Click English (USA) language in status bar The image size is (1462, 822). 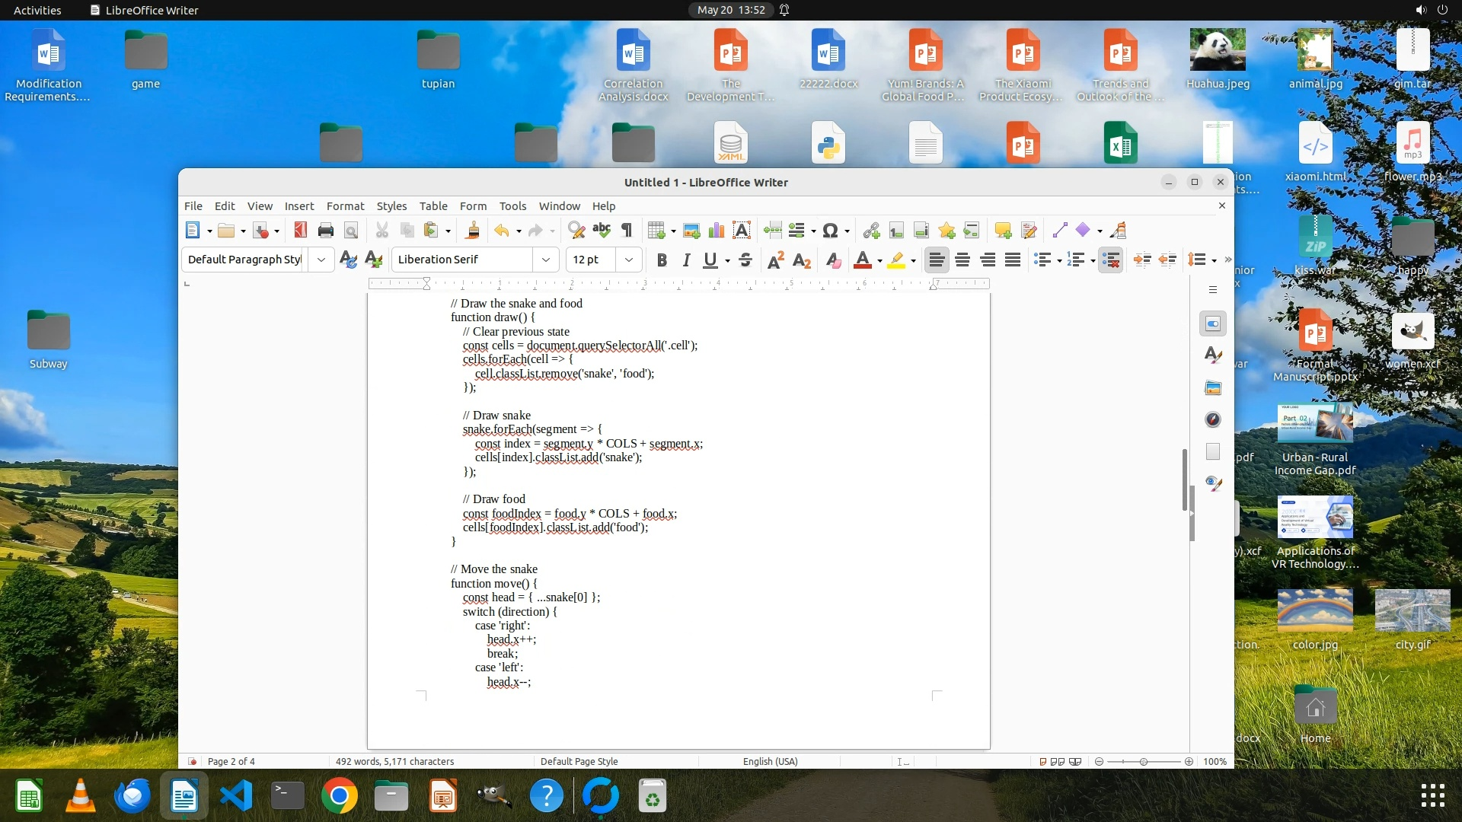[x=770, y=761]
